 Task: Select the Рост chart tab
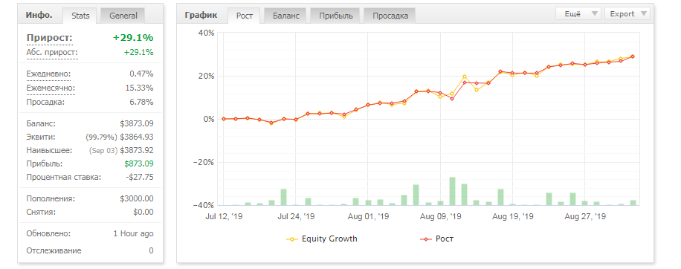point(245,16)
